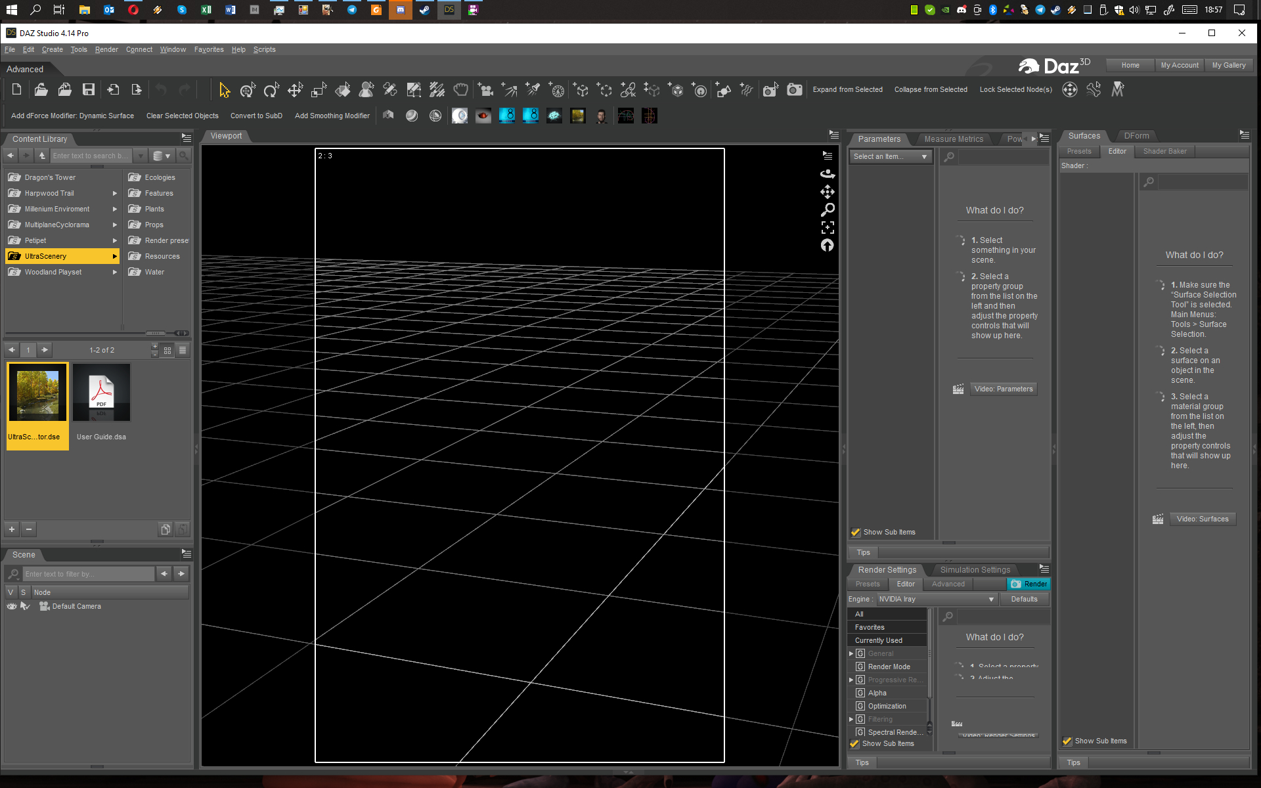The height and width of the screenshot is (788, 1261).
Task: Switch to the DForm tab
Action: (x=1136, y=135)
